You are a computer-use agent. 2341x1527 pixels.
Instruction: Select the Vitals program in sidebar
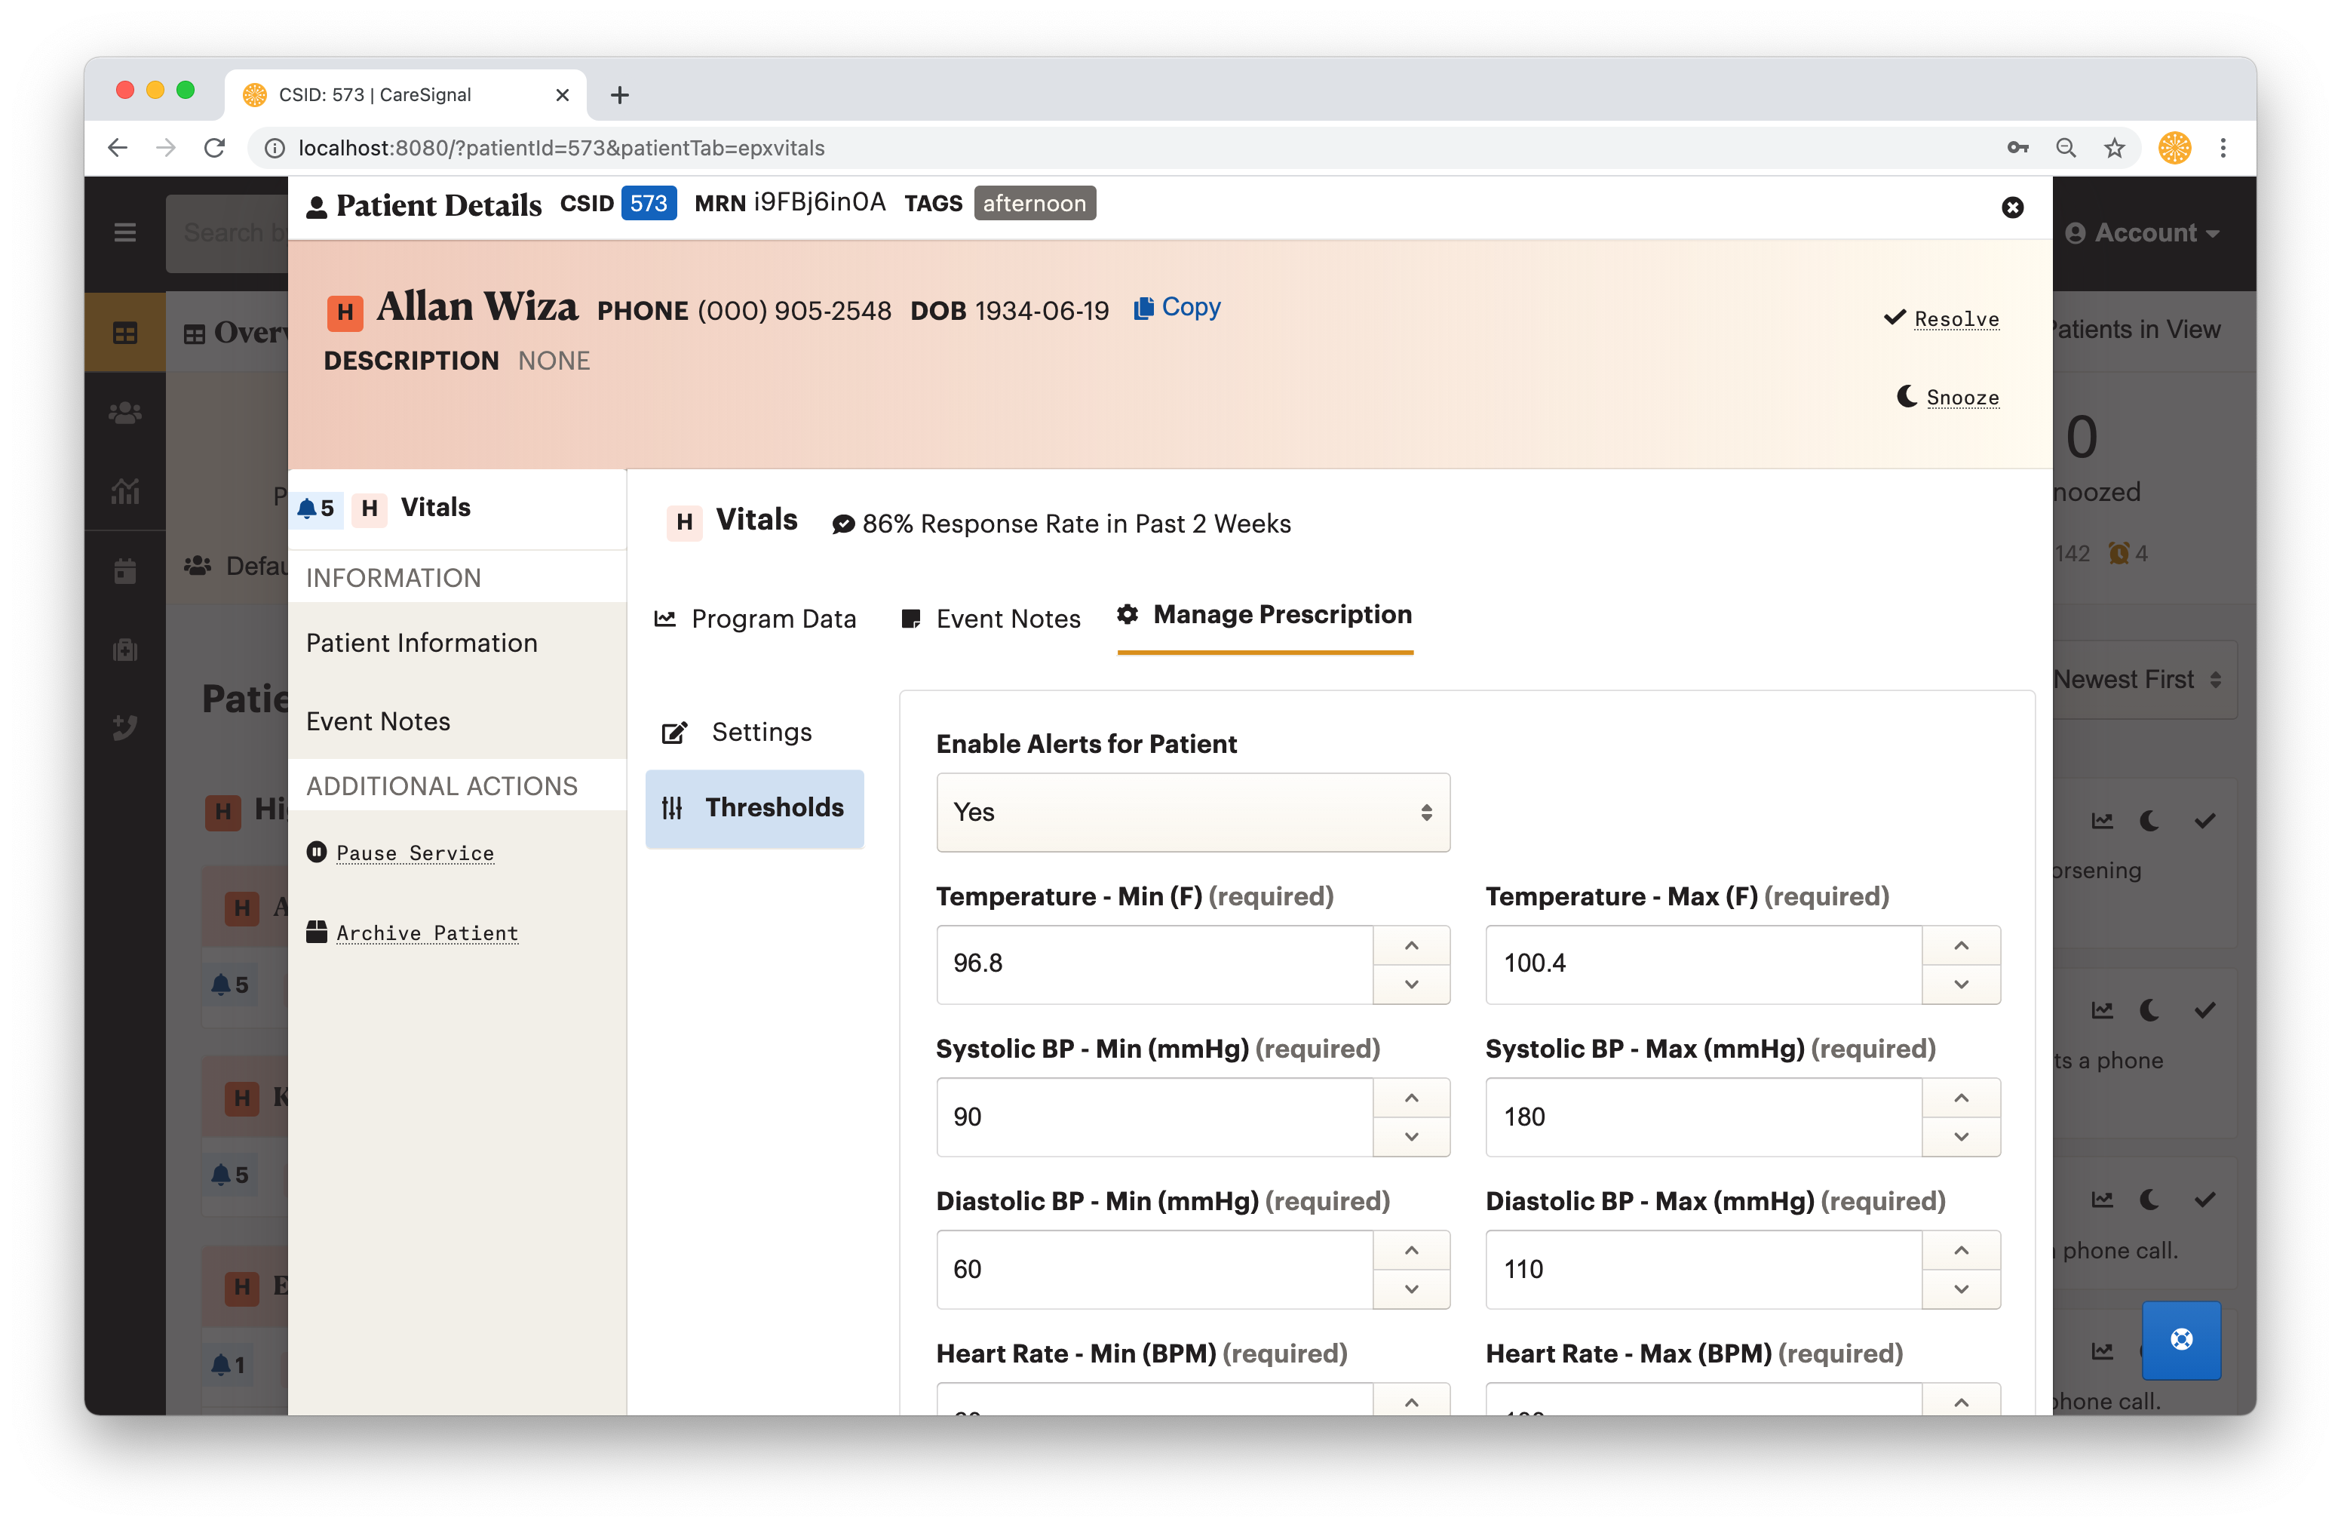click(x=456, y=508)
